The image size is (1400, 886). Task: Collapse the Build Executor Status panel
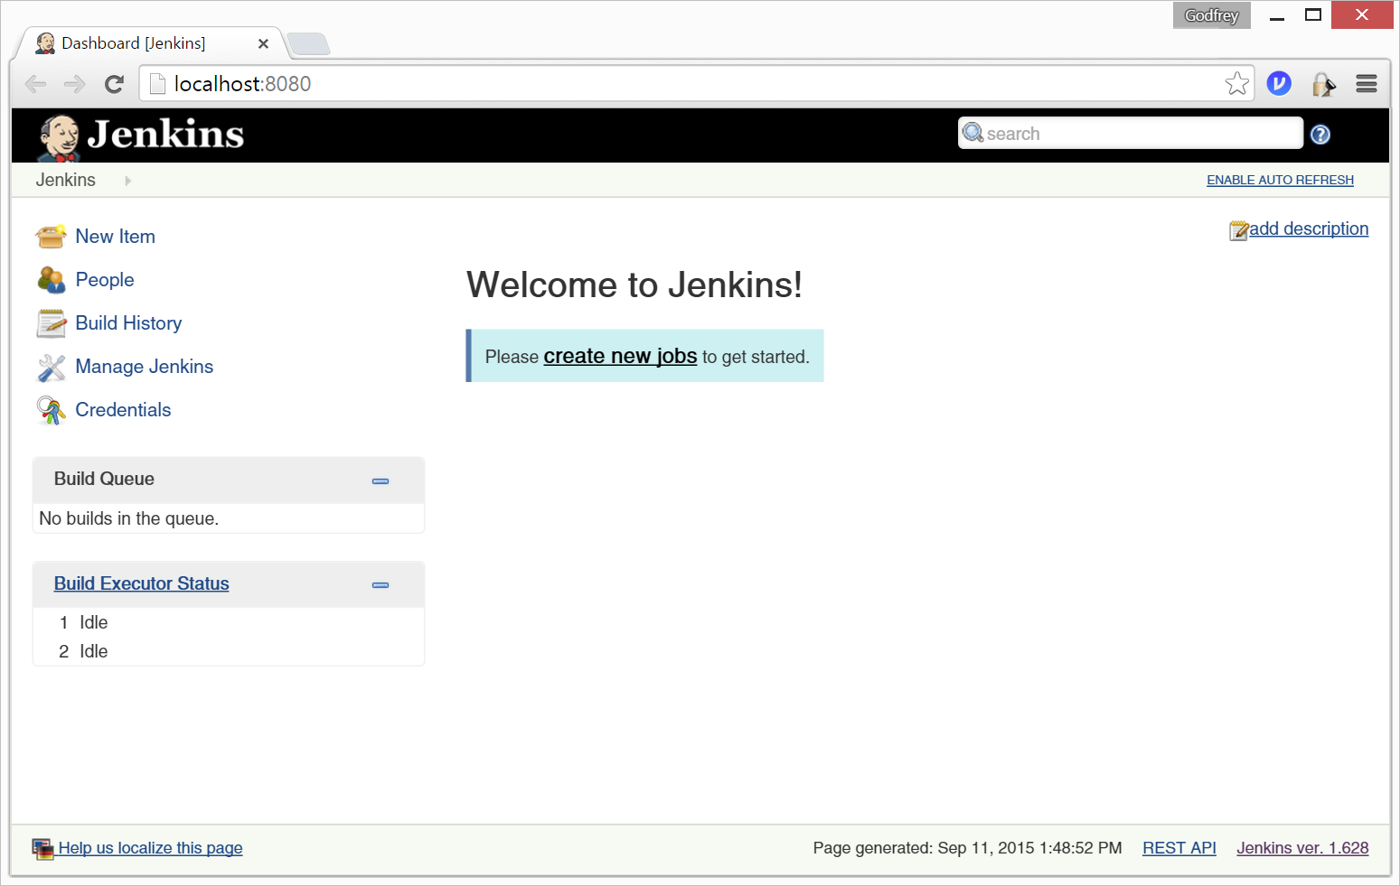(x=381, y=585)
